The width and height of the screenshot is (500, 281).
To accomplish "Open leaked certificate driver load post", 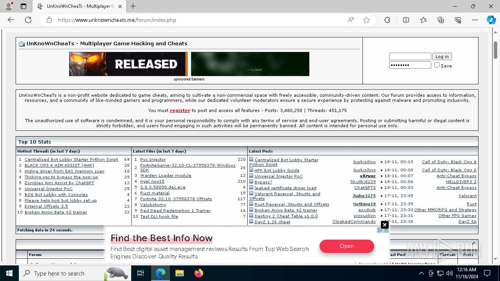I will pos(285,187).
